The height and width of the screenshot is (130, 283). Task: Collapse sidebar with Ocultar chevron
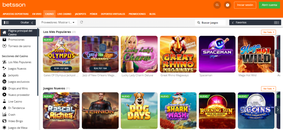32,23
